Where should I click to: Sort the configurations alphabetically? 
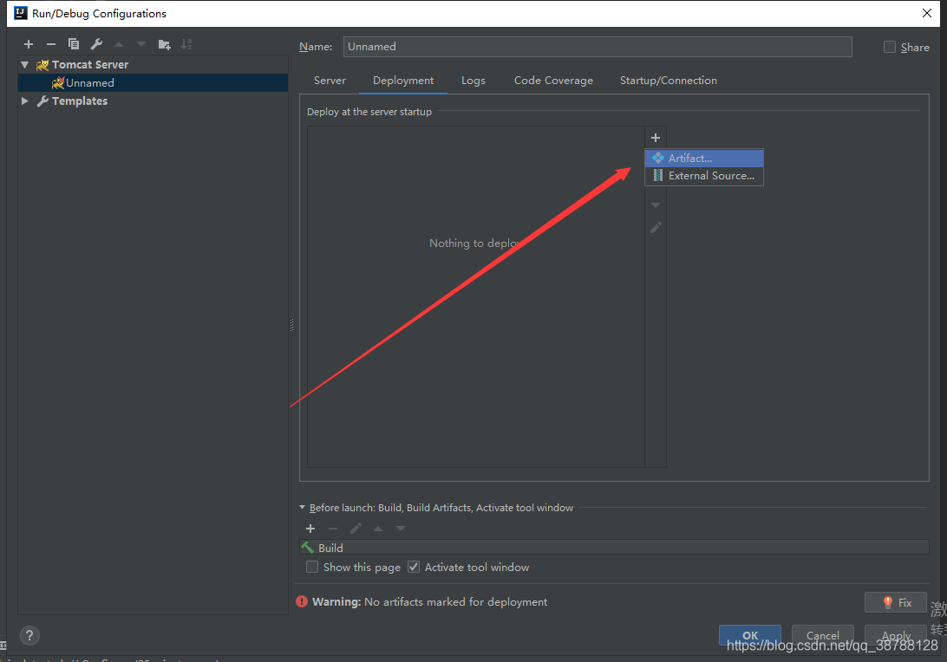point(186,44)
